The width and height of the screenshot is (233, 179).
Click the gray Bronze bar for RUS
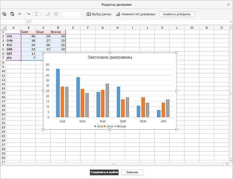coord(107,100)
